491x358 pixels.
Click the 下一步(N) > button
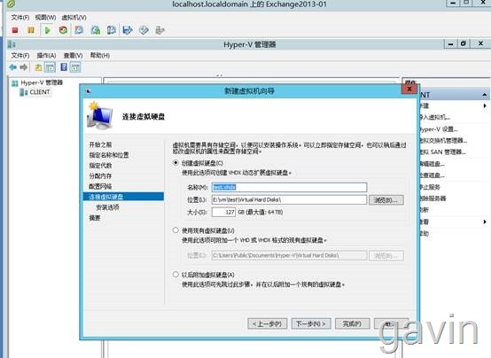coord(311,323)
